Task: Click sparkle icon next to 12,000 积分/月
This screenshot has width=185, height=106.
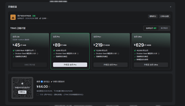Action: tap(94, 50)
